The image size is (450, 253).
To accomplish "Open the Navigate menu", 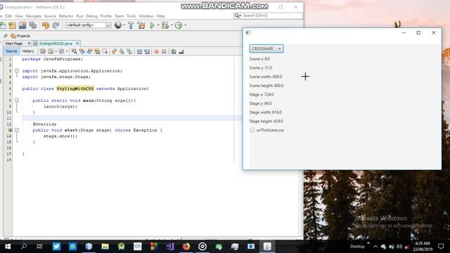I will (34, 16).
